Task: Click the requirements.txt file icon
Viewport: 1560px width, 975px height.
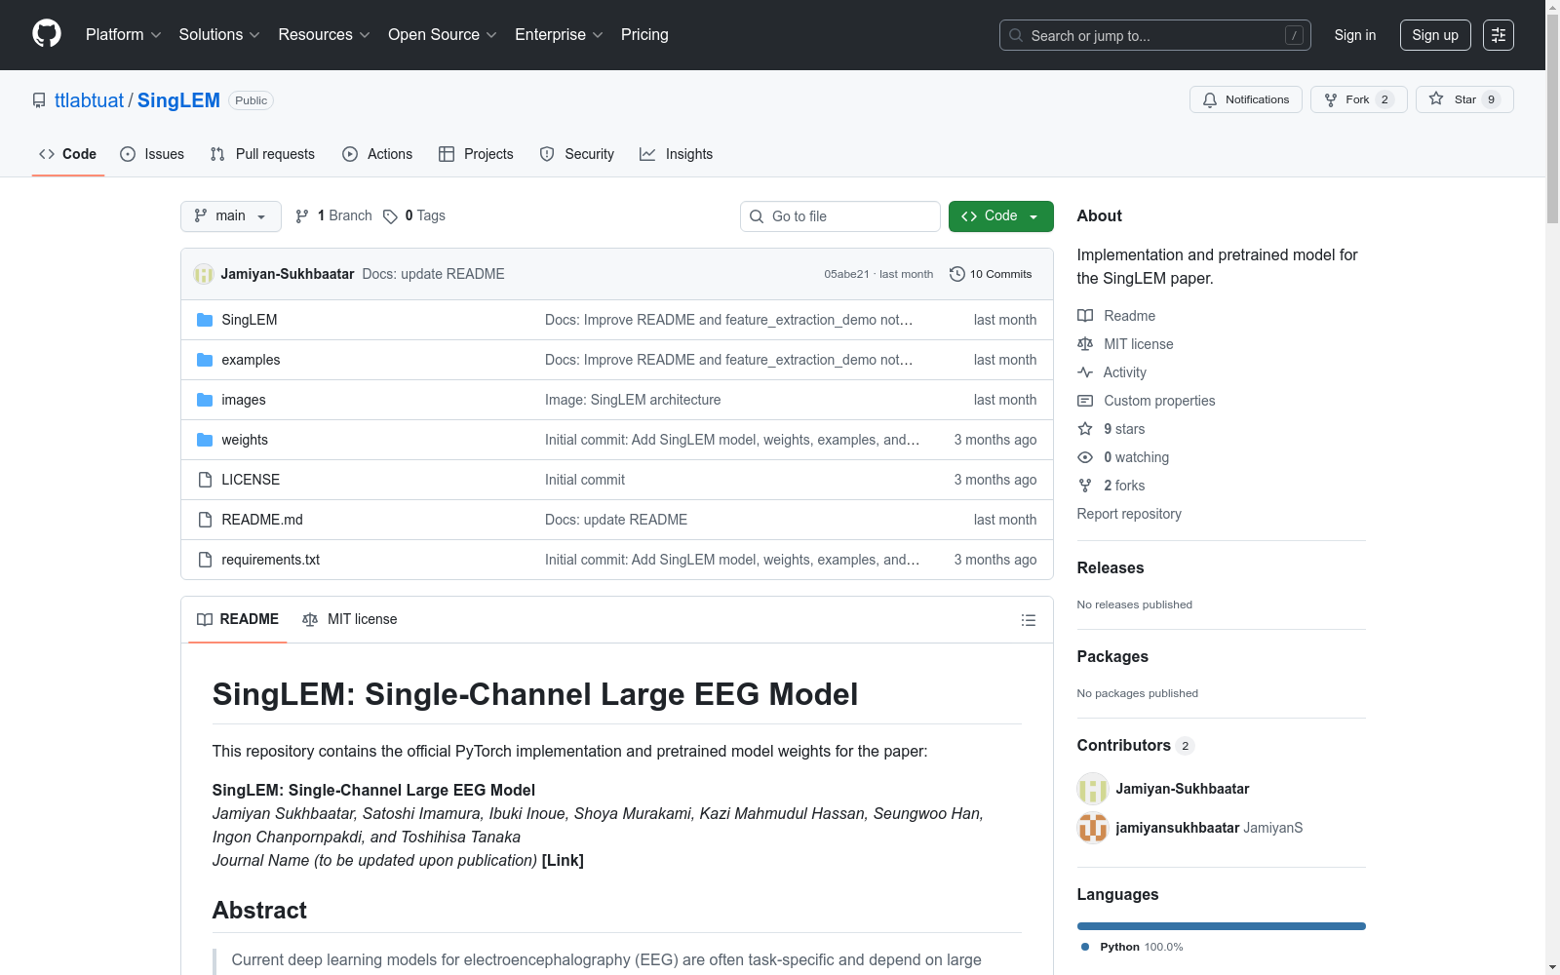Action: point(205,560)
